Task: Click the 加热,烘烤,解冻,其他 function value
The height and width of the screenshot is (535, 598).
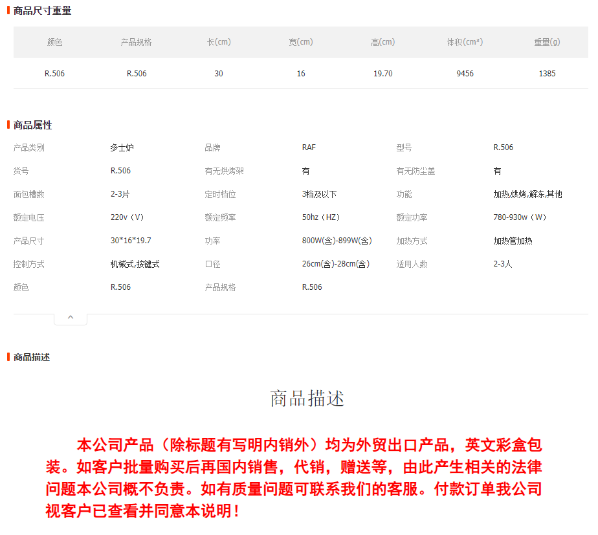Action: pos(527,194)
